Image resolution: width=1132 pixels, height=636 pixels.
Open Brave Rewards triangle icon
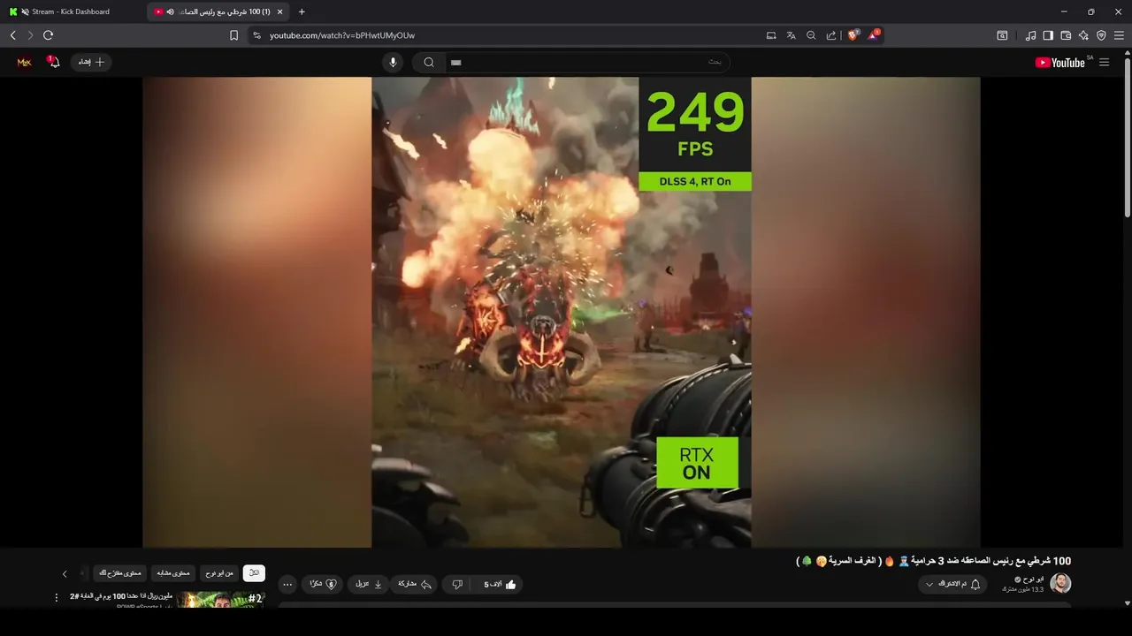coord(874,35)
